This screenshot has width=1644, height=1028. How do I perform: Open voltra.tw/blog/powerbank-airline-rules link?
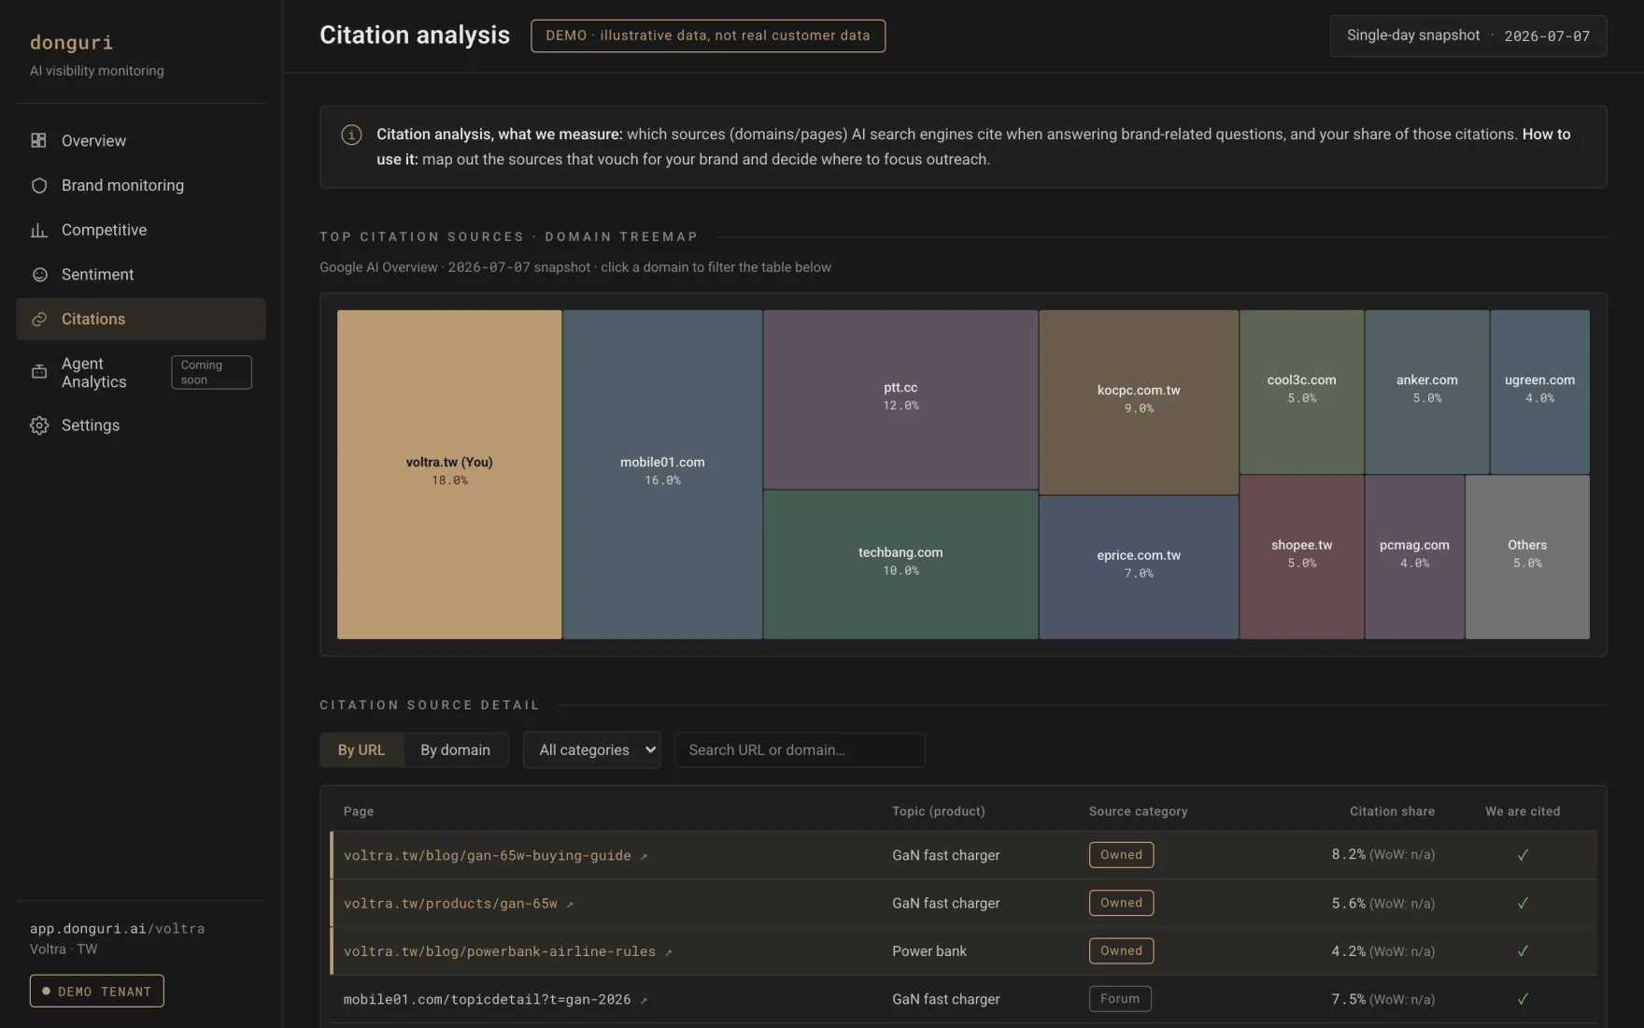pyautogui.click(x=500, y=951)
